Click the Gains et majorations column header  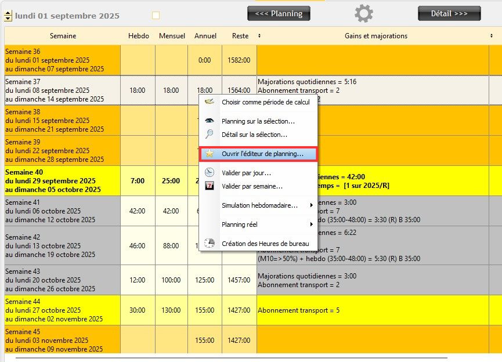click(x=375, y=36)
